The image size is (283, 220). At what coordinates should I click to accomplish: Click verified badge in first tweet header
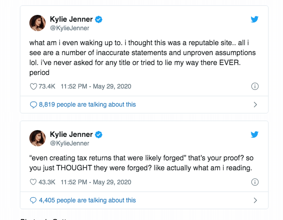98,19
